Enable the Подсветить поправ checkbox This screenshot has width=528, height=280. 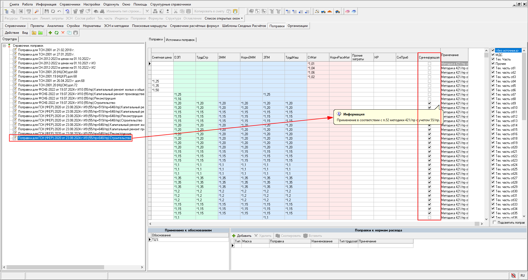[x=495, y=223]
